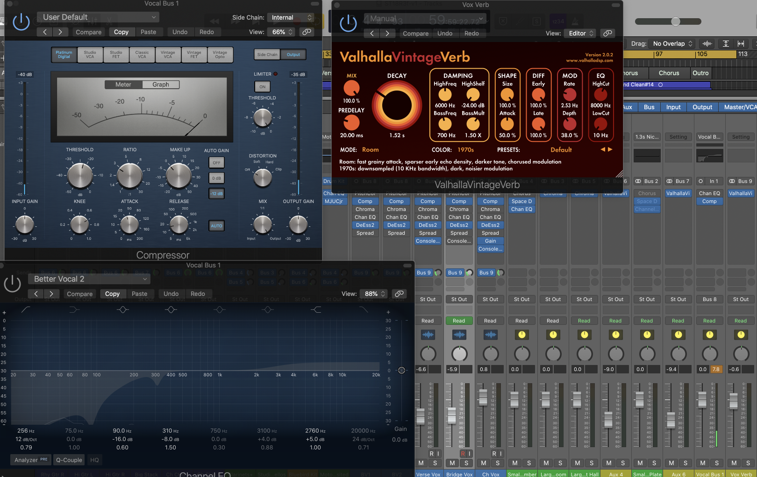Open the Better Vocal 2 preset dropdown
The width and height of the screenshot is (757, 477).
(89, 279)
